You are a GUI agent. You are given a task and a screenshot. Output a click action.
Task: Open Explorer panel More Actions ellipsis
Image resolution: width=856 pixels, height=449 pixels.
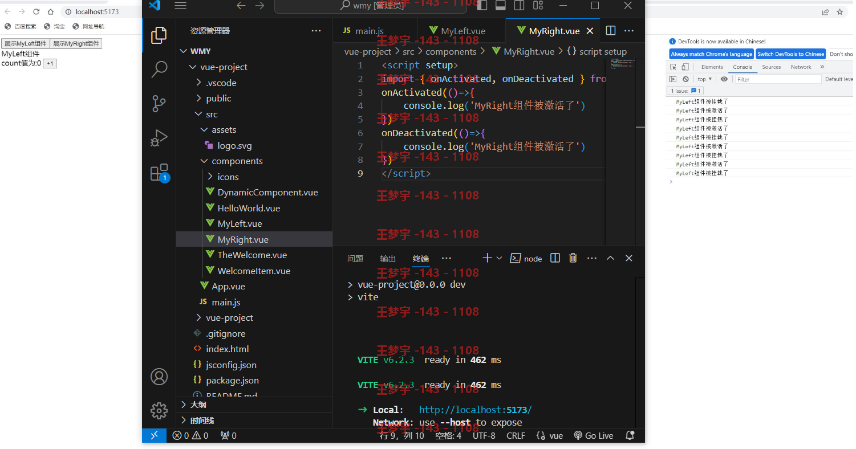pyautogui.click(x=316, y=31)
